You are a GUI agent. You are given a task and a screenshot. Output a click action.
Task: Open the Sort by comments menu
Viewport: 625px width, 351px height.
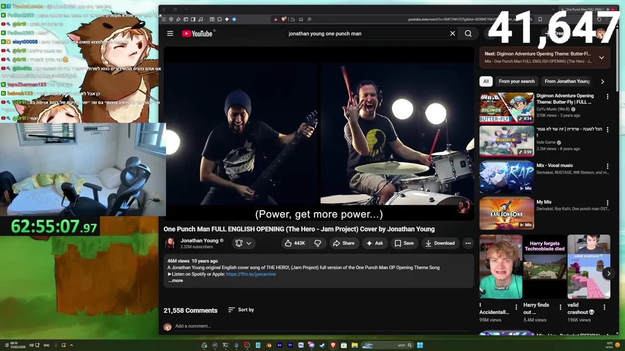241,310
